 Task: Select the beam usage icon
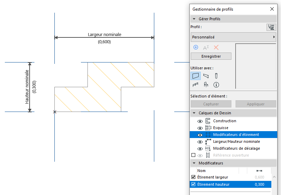(206, 76)
